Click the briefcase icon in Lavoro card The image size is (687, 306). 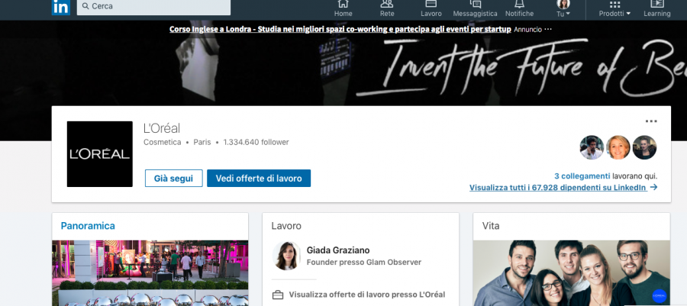tap(278, 295)
